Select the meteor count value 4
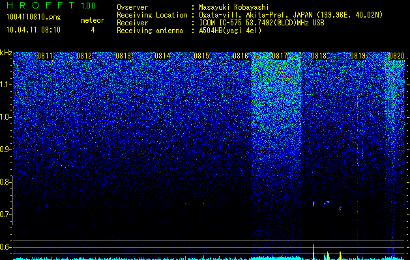 (x=93, y=30)
